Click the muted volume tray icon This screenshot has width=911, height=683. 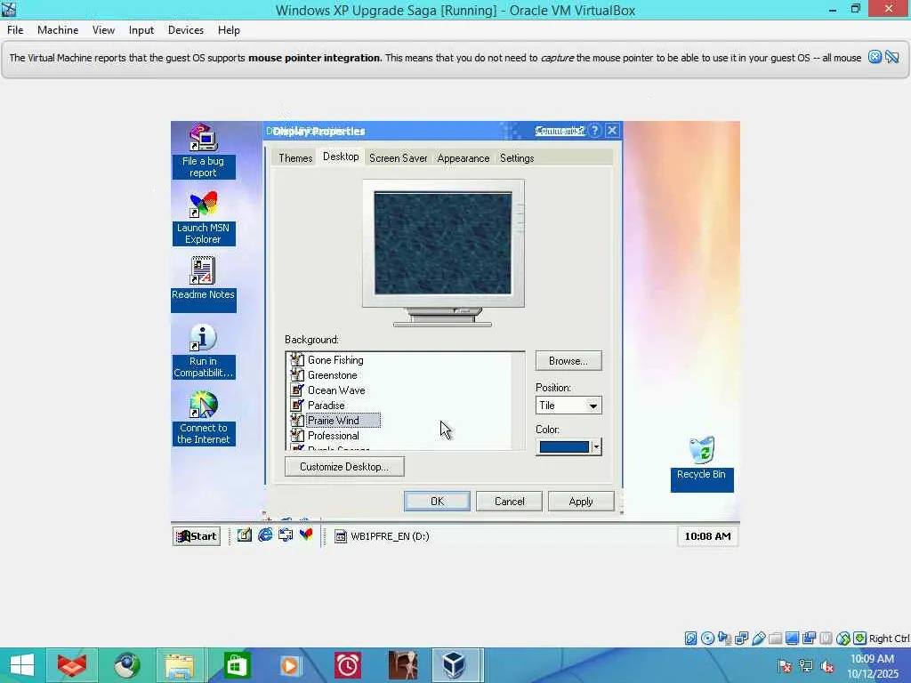click(828, 666)
